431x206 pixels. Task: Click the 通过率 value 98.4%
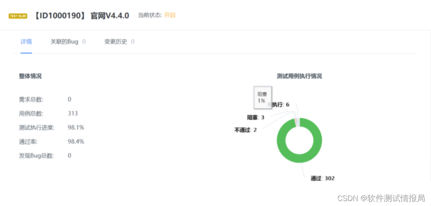pos(76,142)
